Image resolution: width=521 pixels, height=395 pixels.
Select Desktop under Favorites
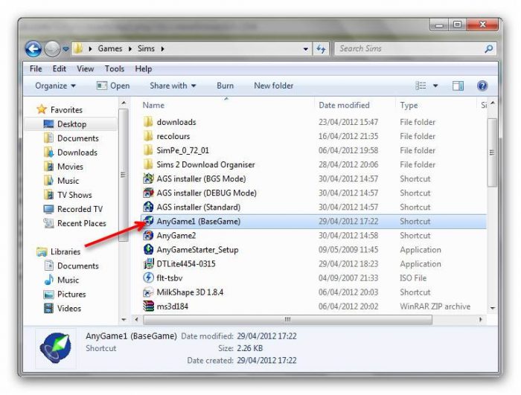tap(71, 124)
